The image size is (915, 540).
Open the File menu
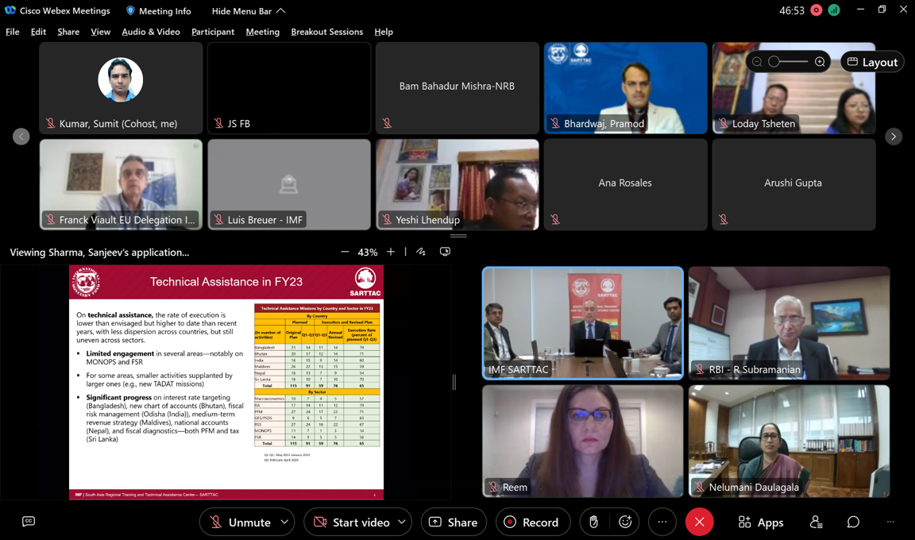(x=12, y=32)
